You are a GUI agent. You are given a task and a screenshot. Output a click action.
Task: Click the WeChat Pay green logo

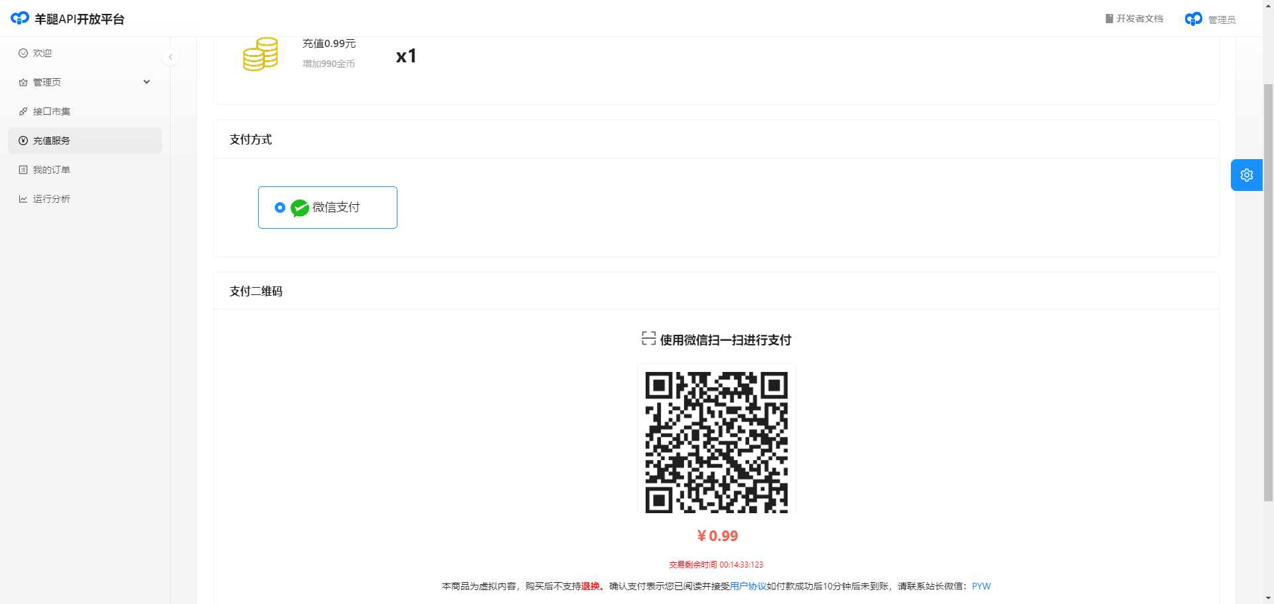(x=300, y=208)
